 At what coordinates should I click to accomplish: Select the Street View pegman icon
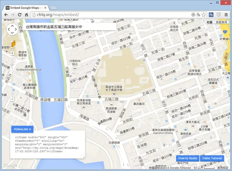click(13, 44)
